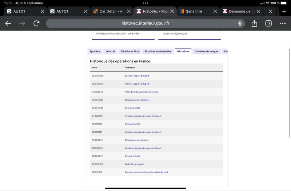Close the first AUTO1 tab
This screenshot has height=191, width=291.
click(43, 11)
